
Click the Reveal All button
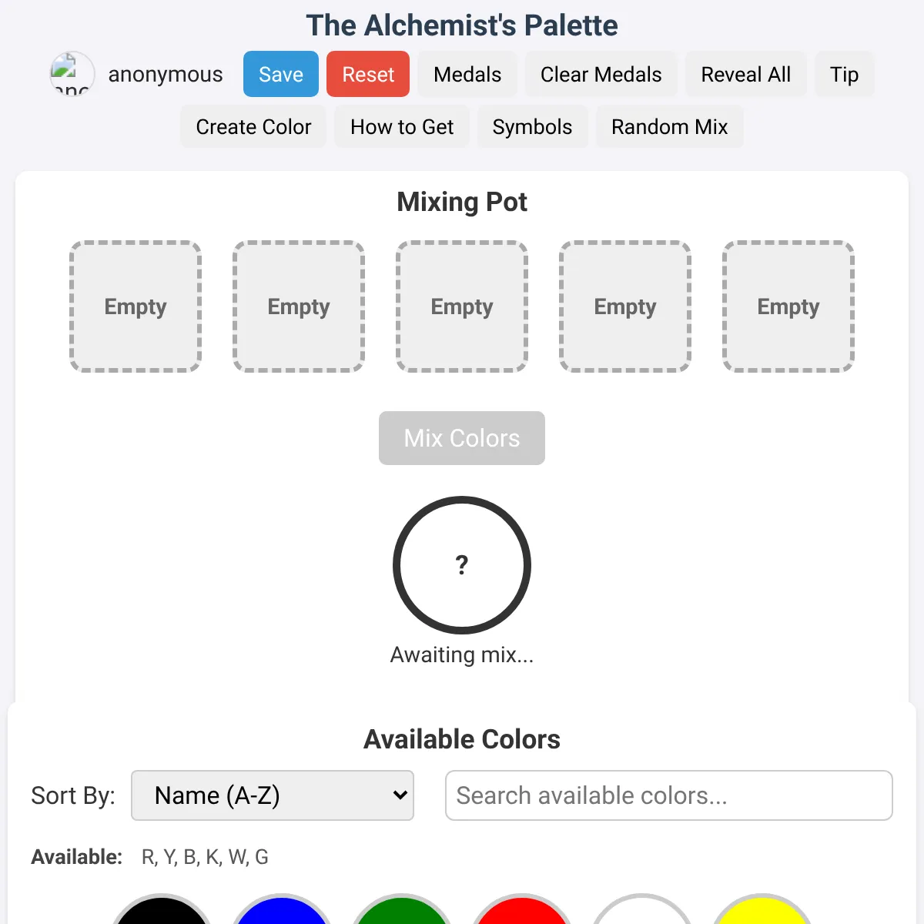point(746,74)
